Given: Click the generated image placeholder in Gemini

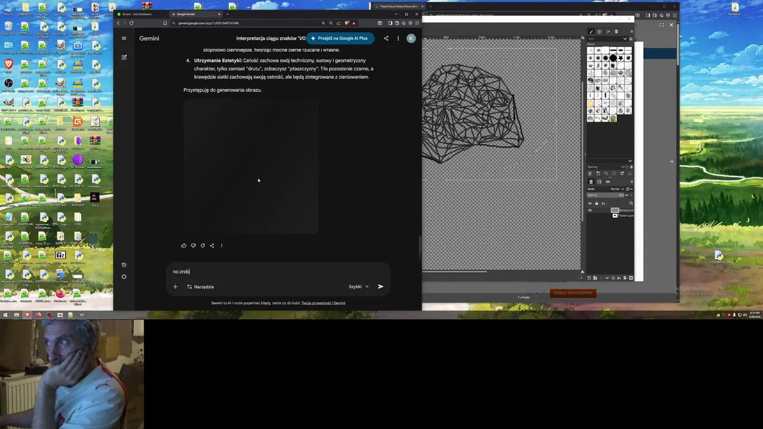Looking at the screenshot, I should [251, 167].
